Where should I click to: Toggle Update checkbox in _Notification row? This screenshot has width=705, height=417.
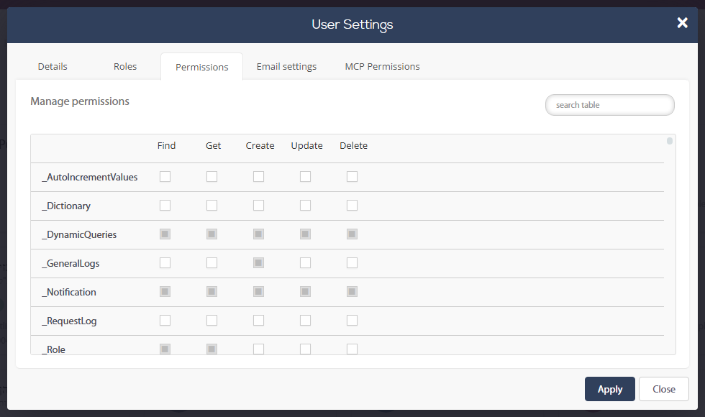305,292
